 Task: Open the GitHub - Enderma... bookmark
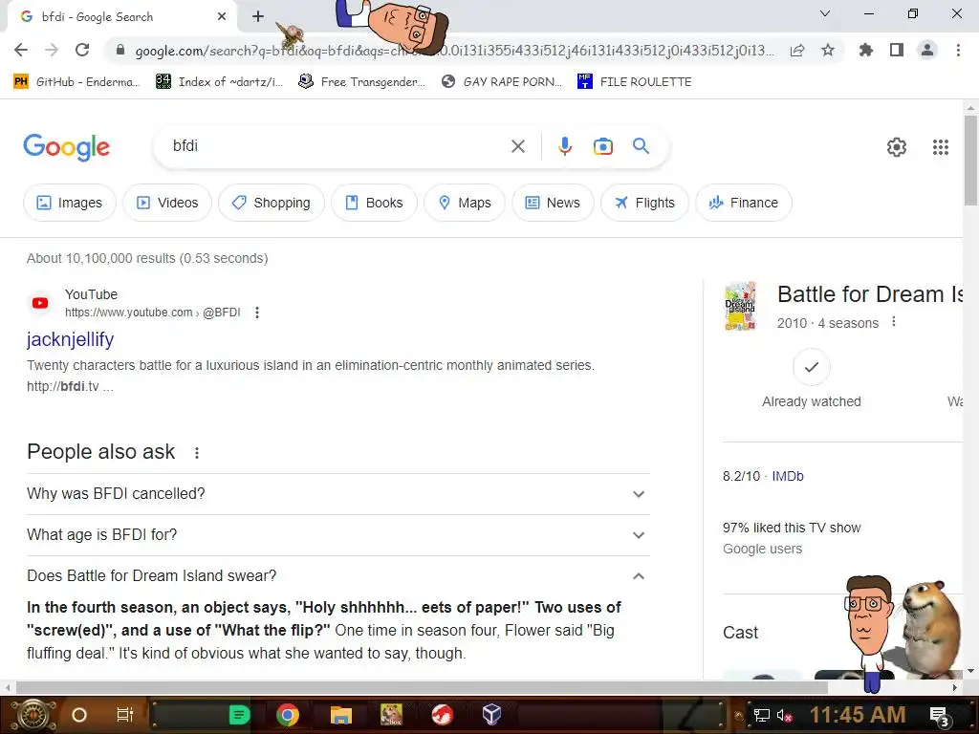coord(76,82)
